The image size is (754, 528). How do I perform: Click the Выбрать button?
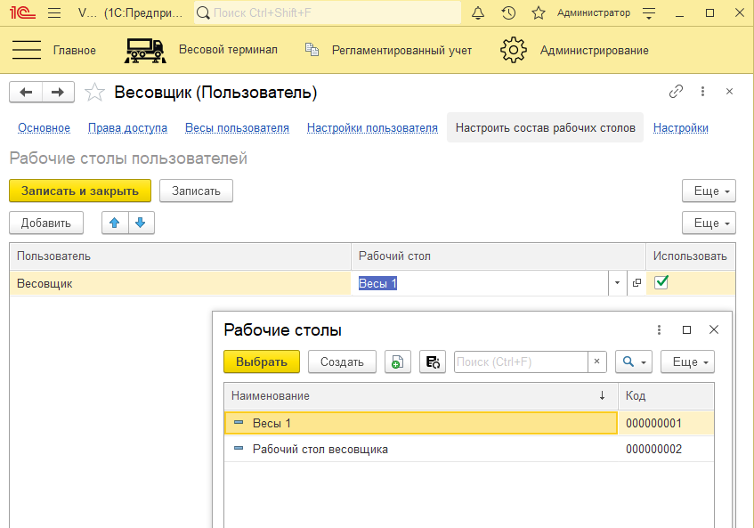pos(262,361)
